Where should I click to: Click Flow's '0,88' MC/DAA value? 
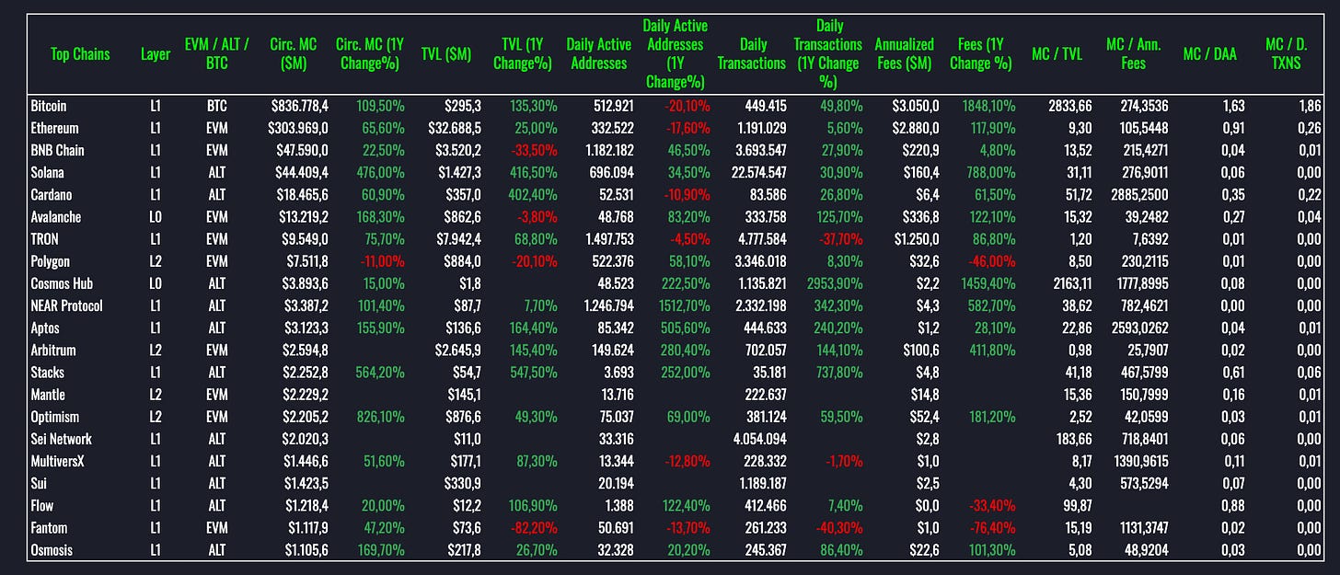click(1233, 505)
